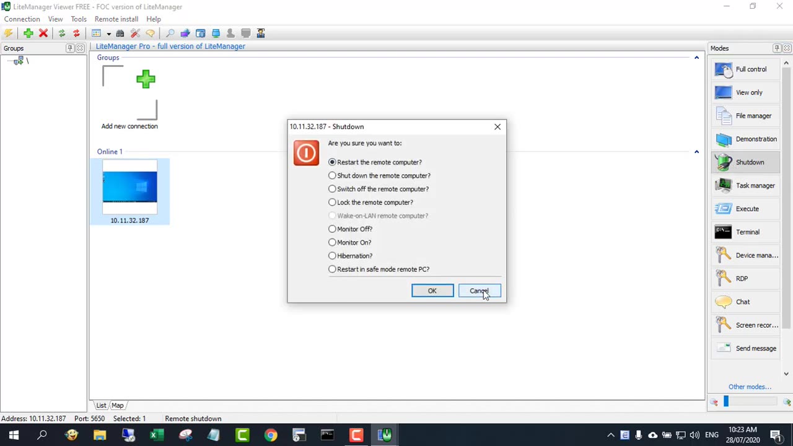This screenshot has width=793, height=446.
Task: Choose the RDP mode
Action: pos(745,279)
